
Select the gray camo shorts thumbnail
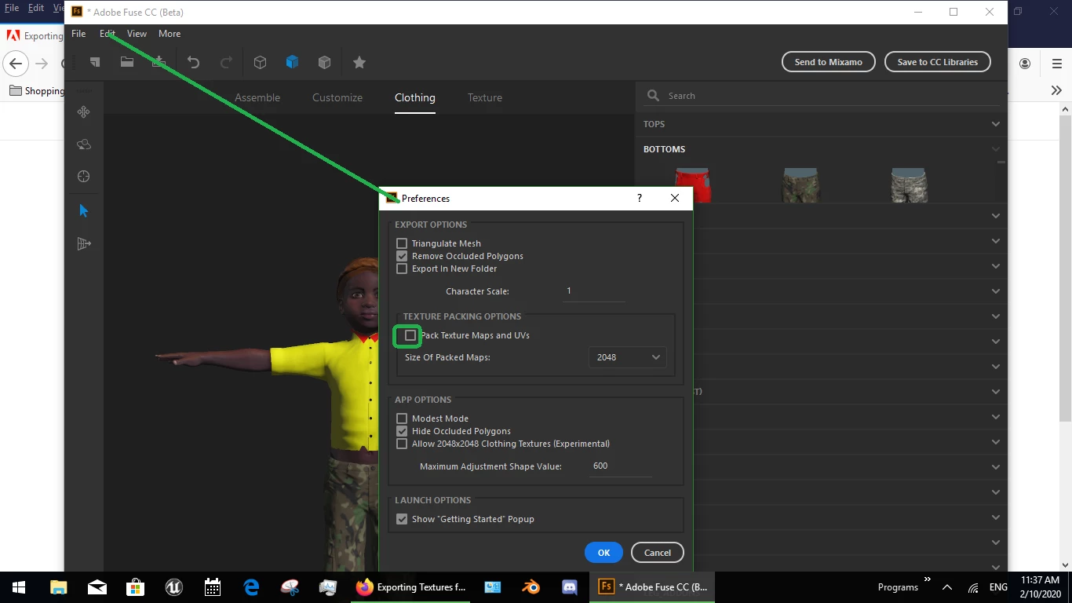click(909, 185)
